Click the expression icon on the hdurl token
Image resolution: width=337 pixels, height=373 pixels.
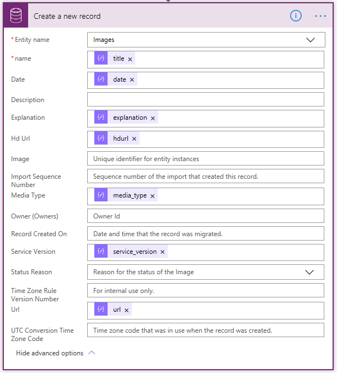click(x=100, y=138)
